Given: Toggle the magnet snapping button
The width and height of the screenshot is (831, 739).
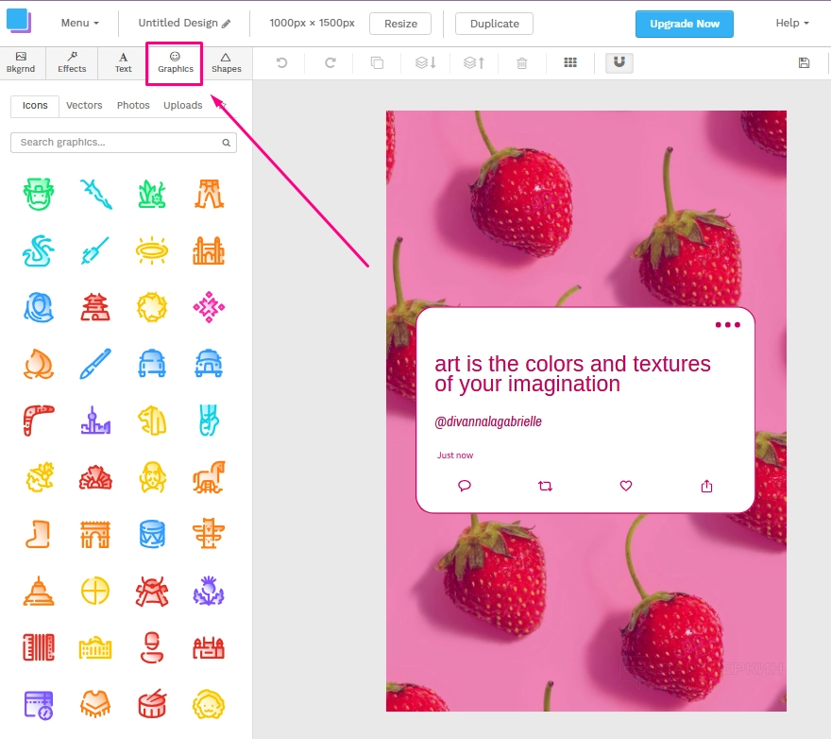Looking at the screenshot, I should tap(619, 62).
